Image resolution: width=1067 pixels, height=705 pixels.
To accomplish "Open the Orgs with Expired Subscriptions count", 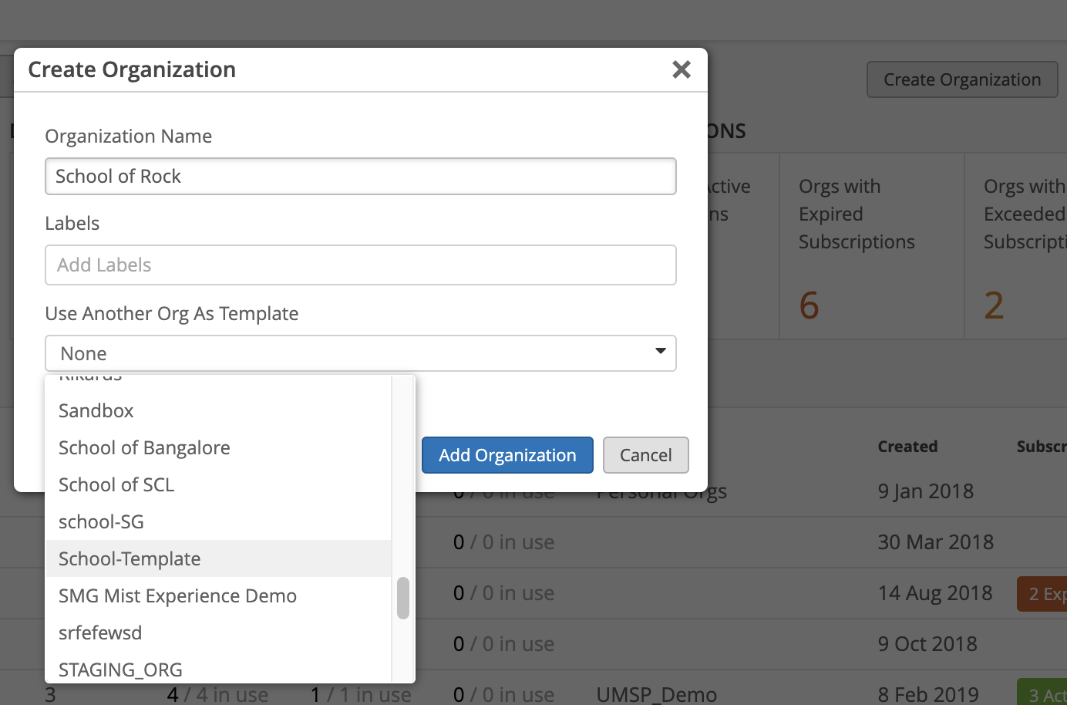I will 809,305.
